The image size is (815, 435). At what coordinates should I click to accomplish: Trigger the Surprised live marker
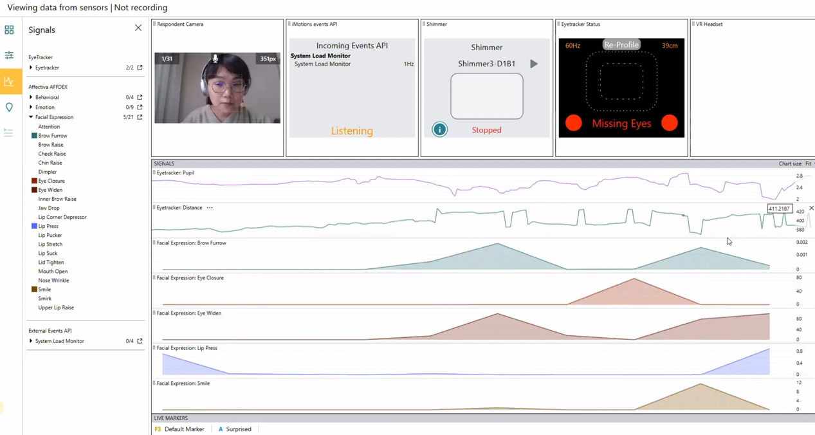click(x=235, y=429)
